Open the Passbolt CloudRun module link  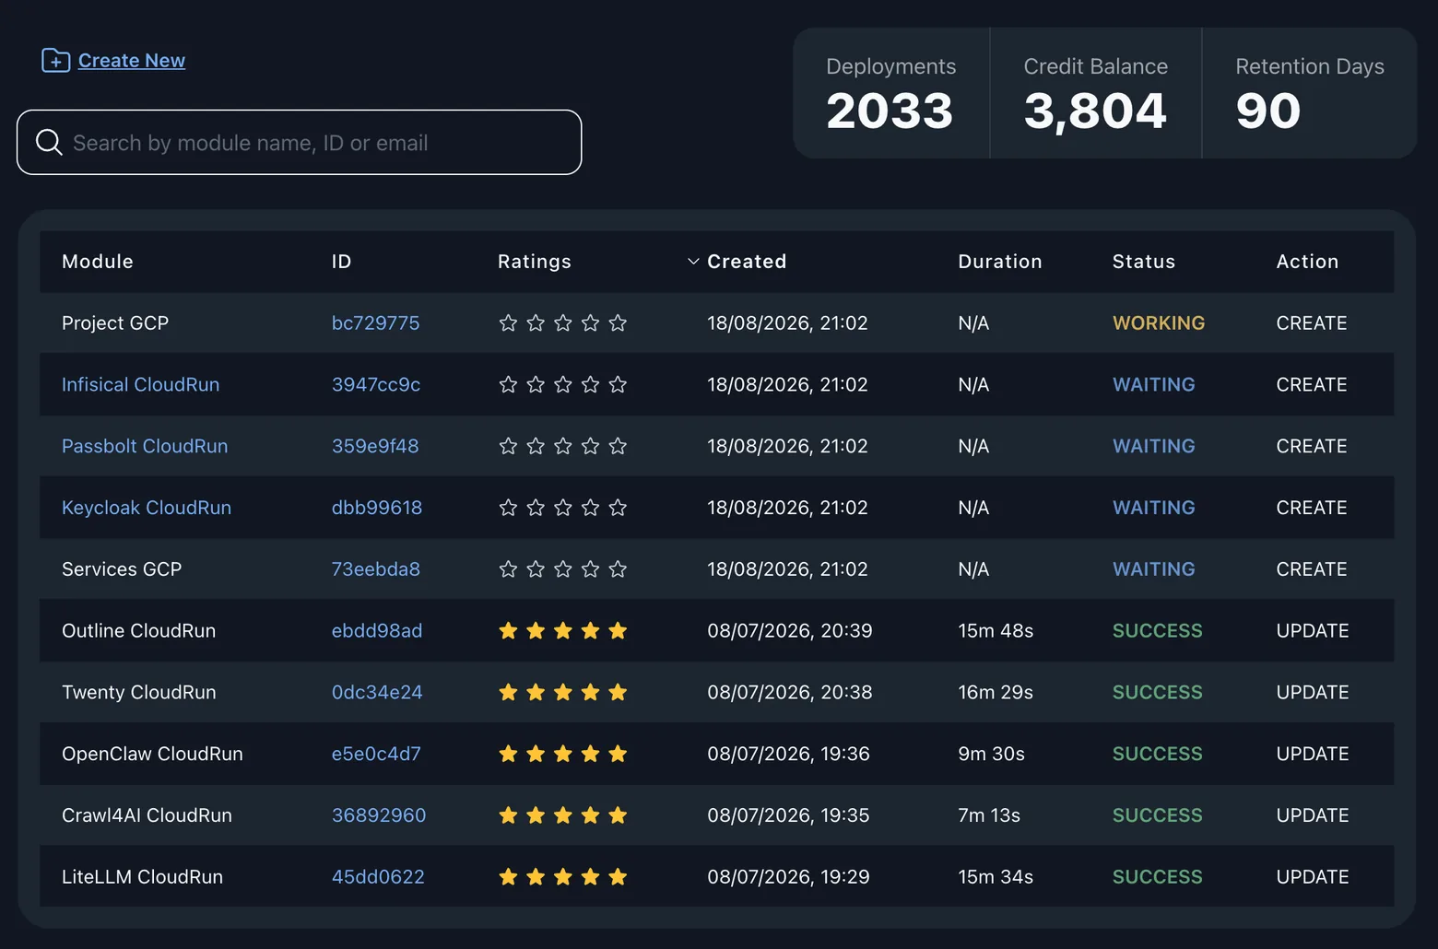pos(145,446)
